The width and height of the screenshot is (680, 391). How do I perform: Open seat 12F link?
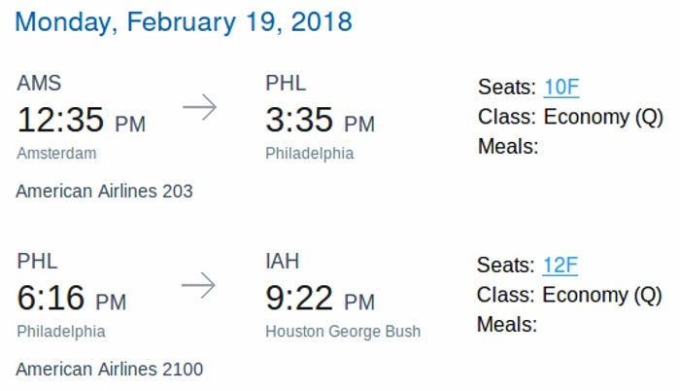coord(561,265)
